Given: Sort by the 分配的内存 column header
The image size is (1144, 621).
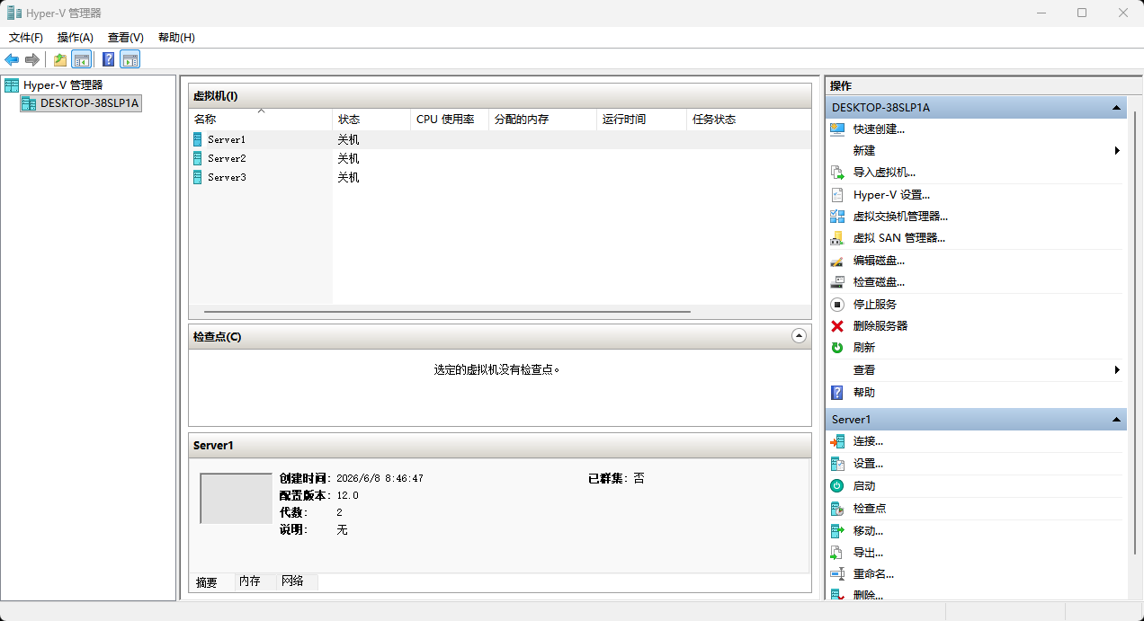Looking at the screenshot, I should point(542,120).
